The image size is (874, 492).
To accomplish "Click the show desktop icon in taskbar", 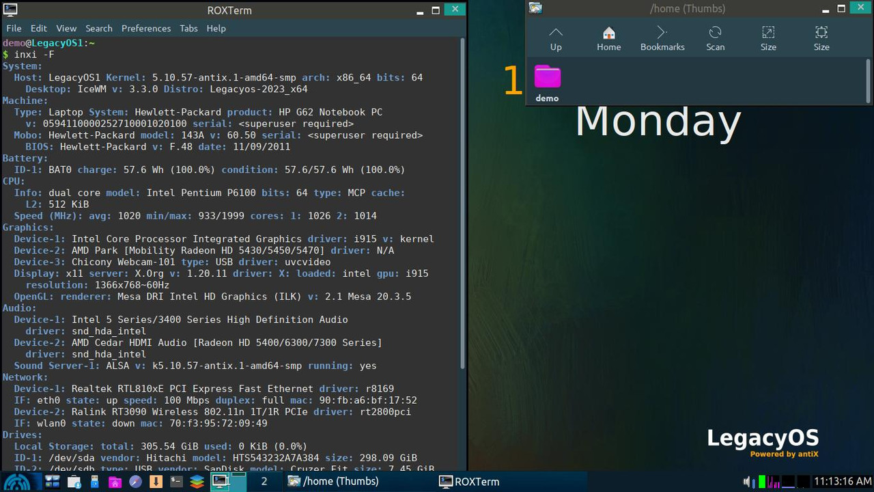I will [x=52, y=482].
